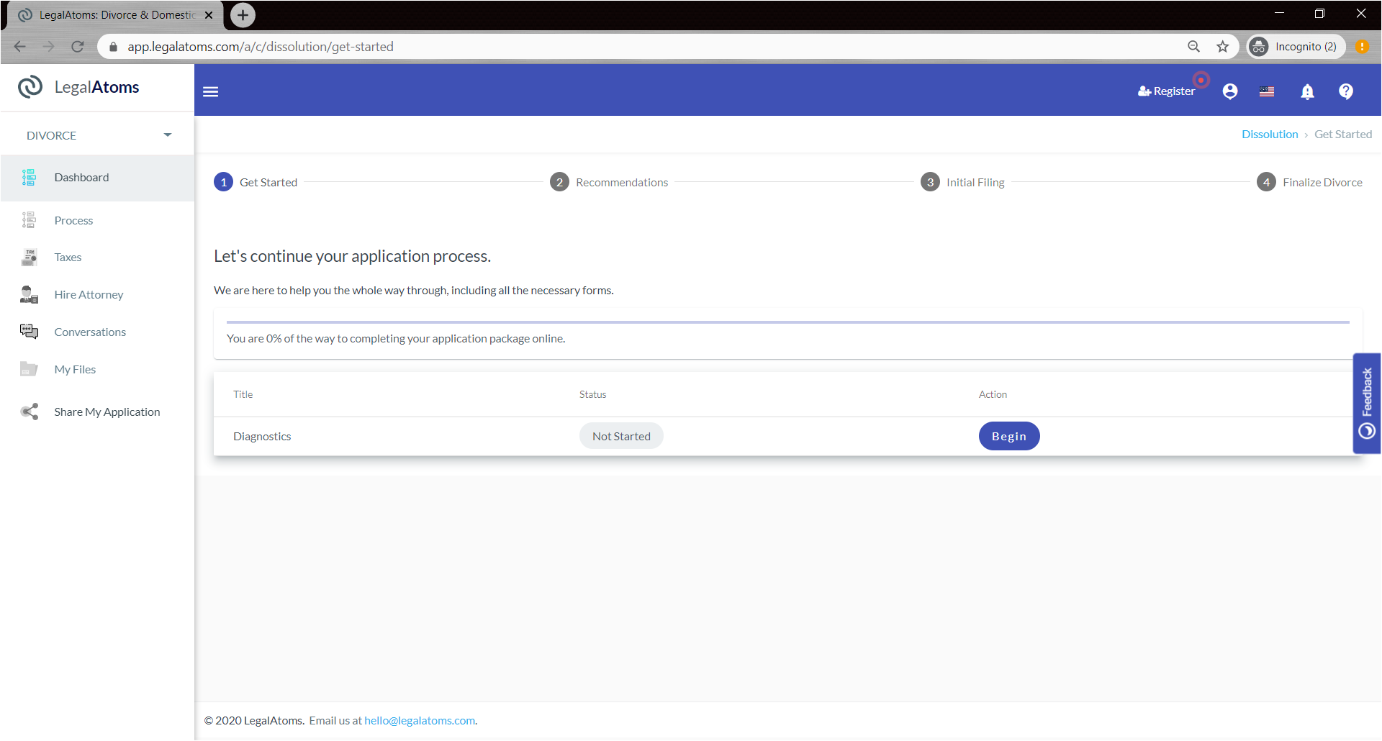Select the US flag language icon

coord(1267,91)
